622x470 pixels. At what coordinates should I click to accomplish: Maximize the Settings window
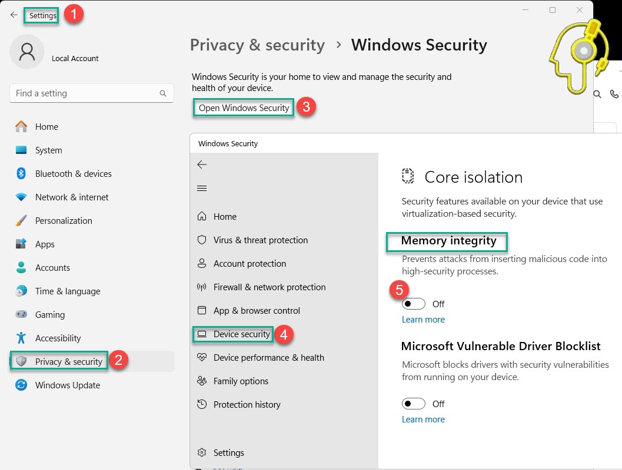552,11
